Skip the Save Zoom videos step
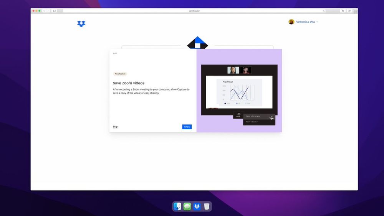 pyautogui.click(x=115, y=127)
